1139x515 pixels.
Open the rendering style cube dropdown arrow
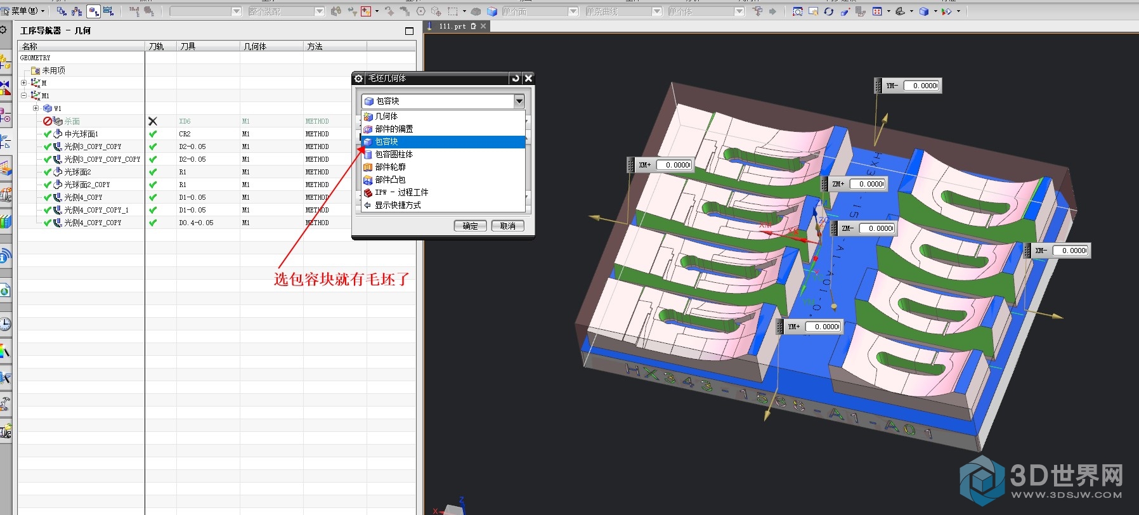935,11
